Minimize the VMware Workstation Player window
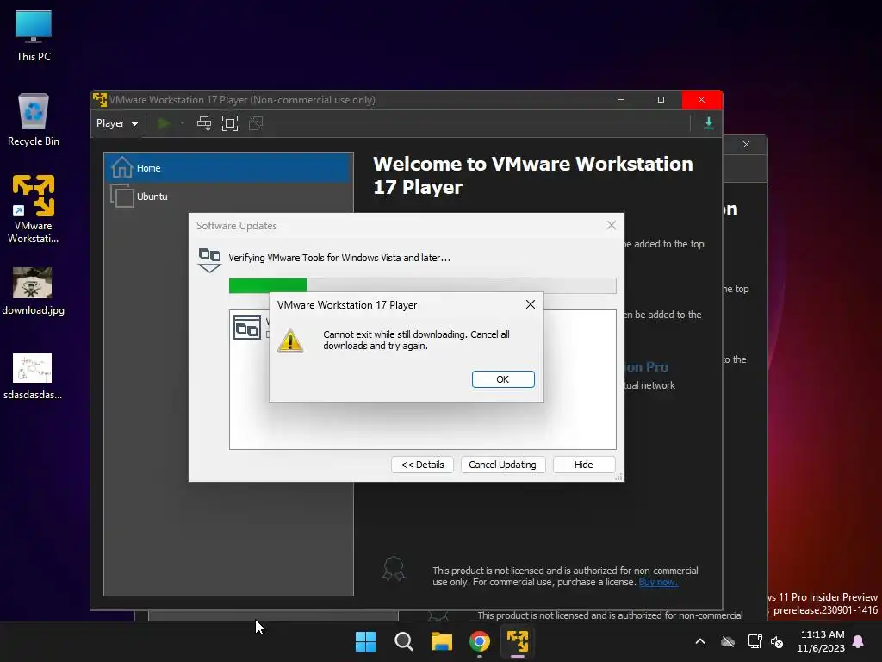 (620, 100)
